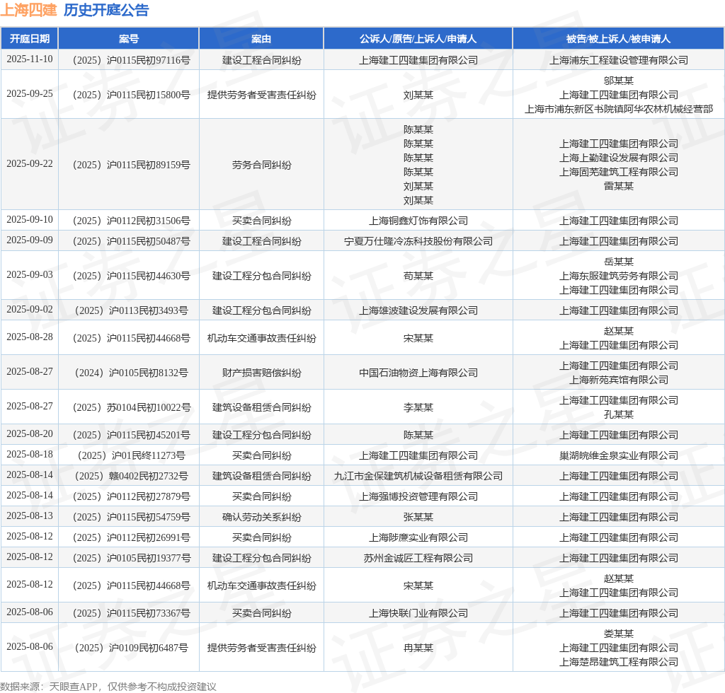
Task: Select the "开庭日期" column header
Action: [x=30, y=39]
